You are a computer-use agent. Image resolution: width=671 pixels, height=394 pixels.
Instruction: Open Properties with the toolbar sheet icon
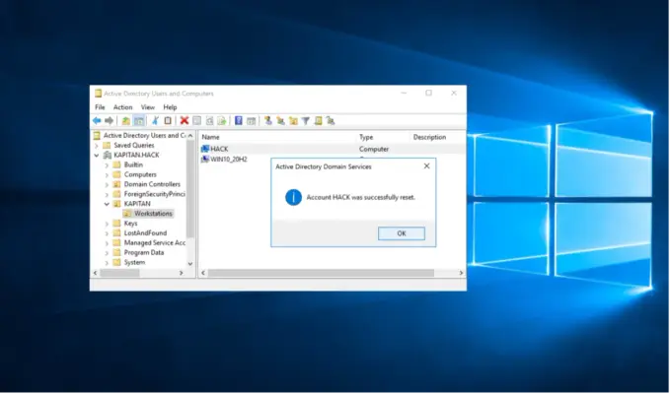pos(196,121)
